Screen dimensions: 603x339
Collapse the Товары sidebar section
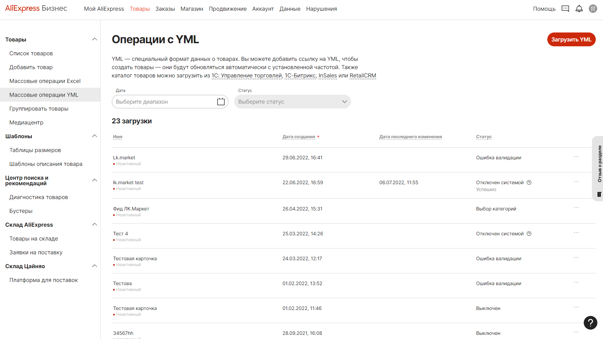(94, 39)
